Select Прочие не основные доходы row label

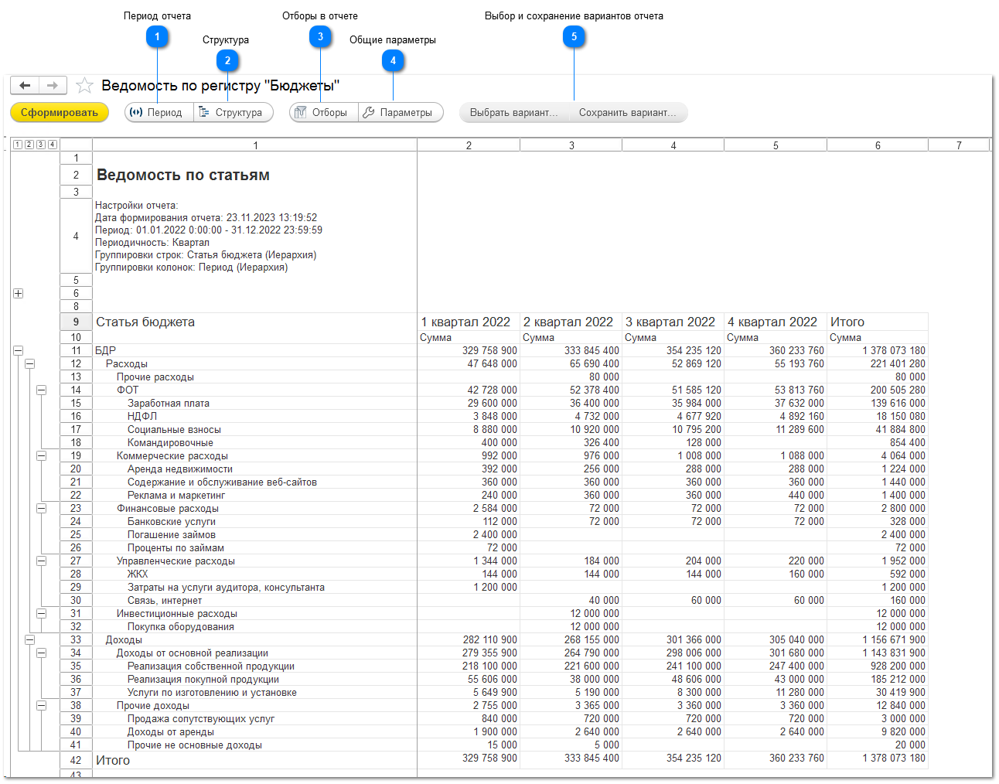[x=195, y=745]
